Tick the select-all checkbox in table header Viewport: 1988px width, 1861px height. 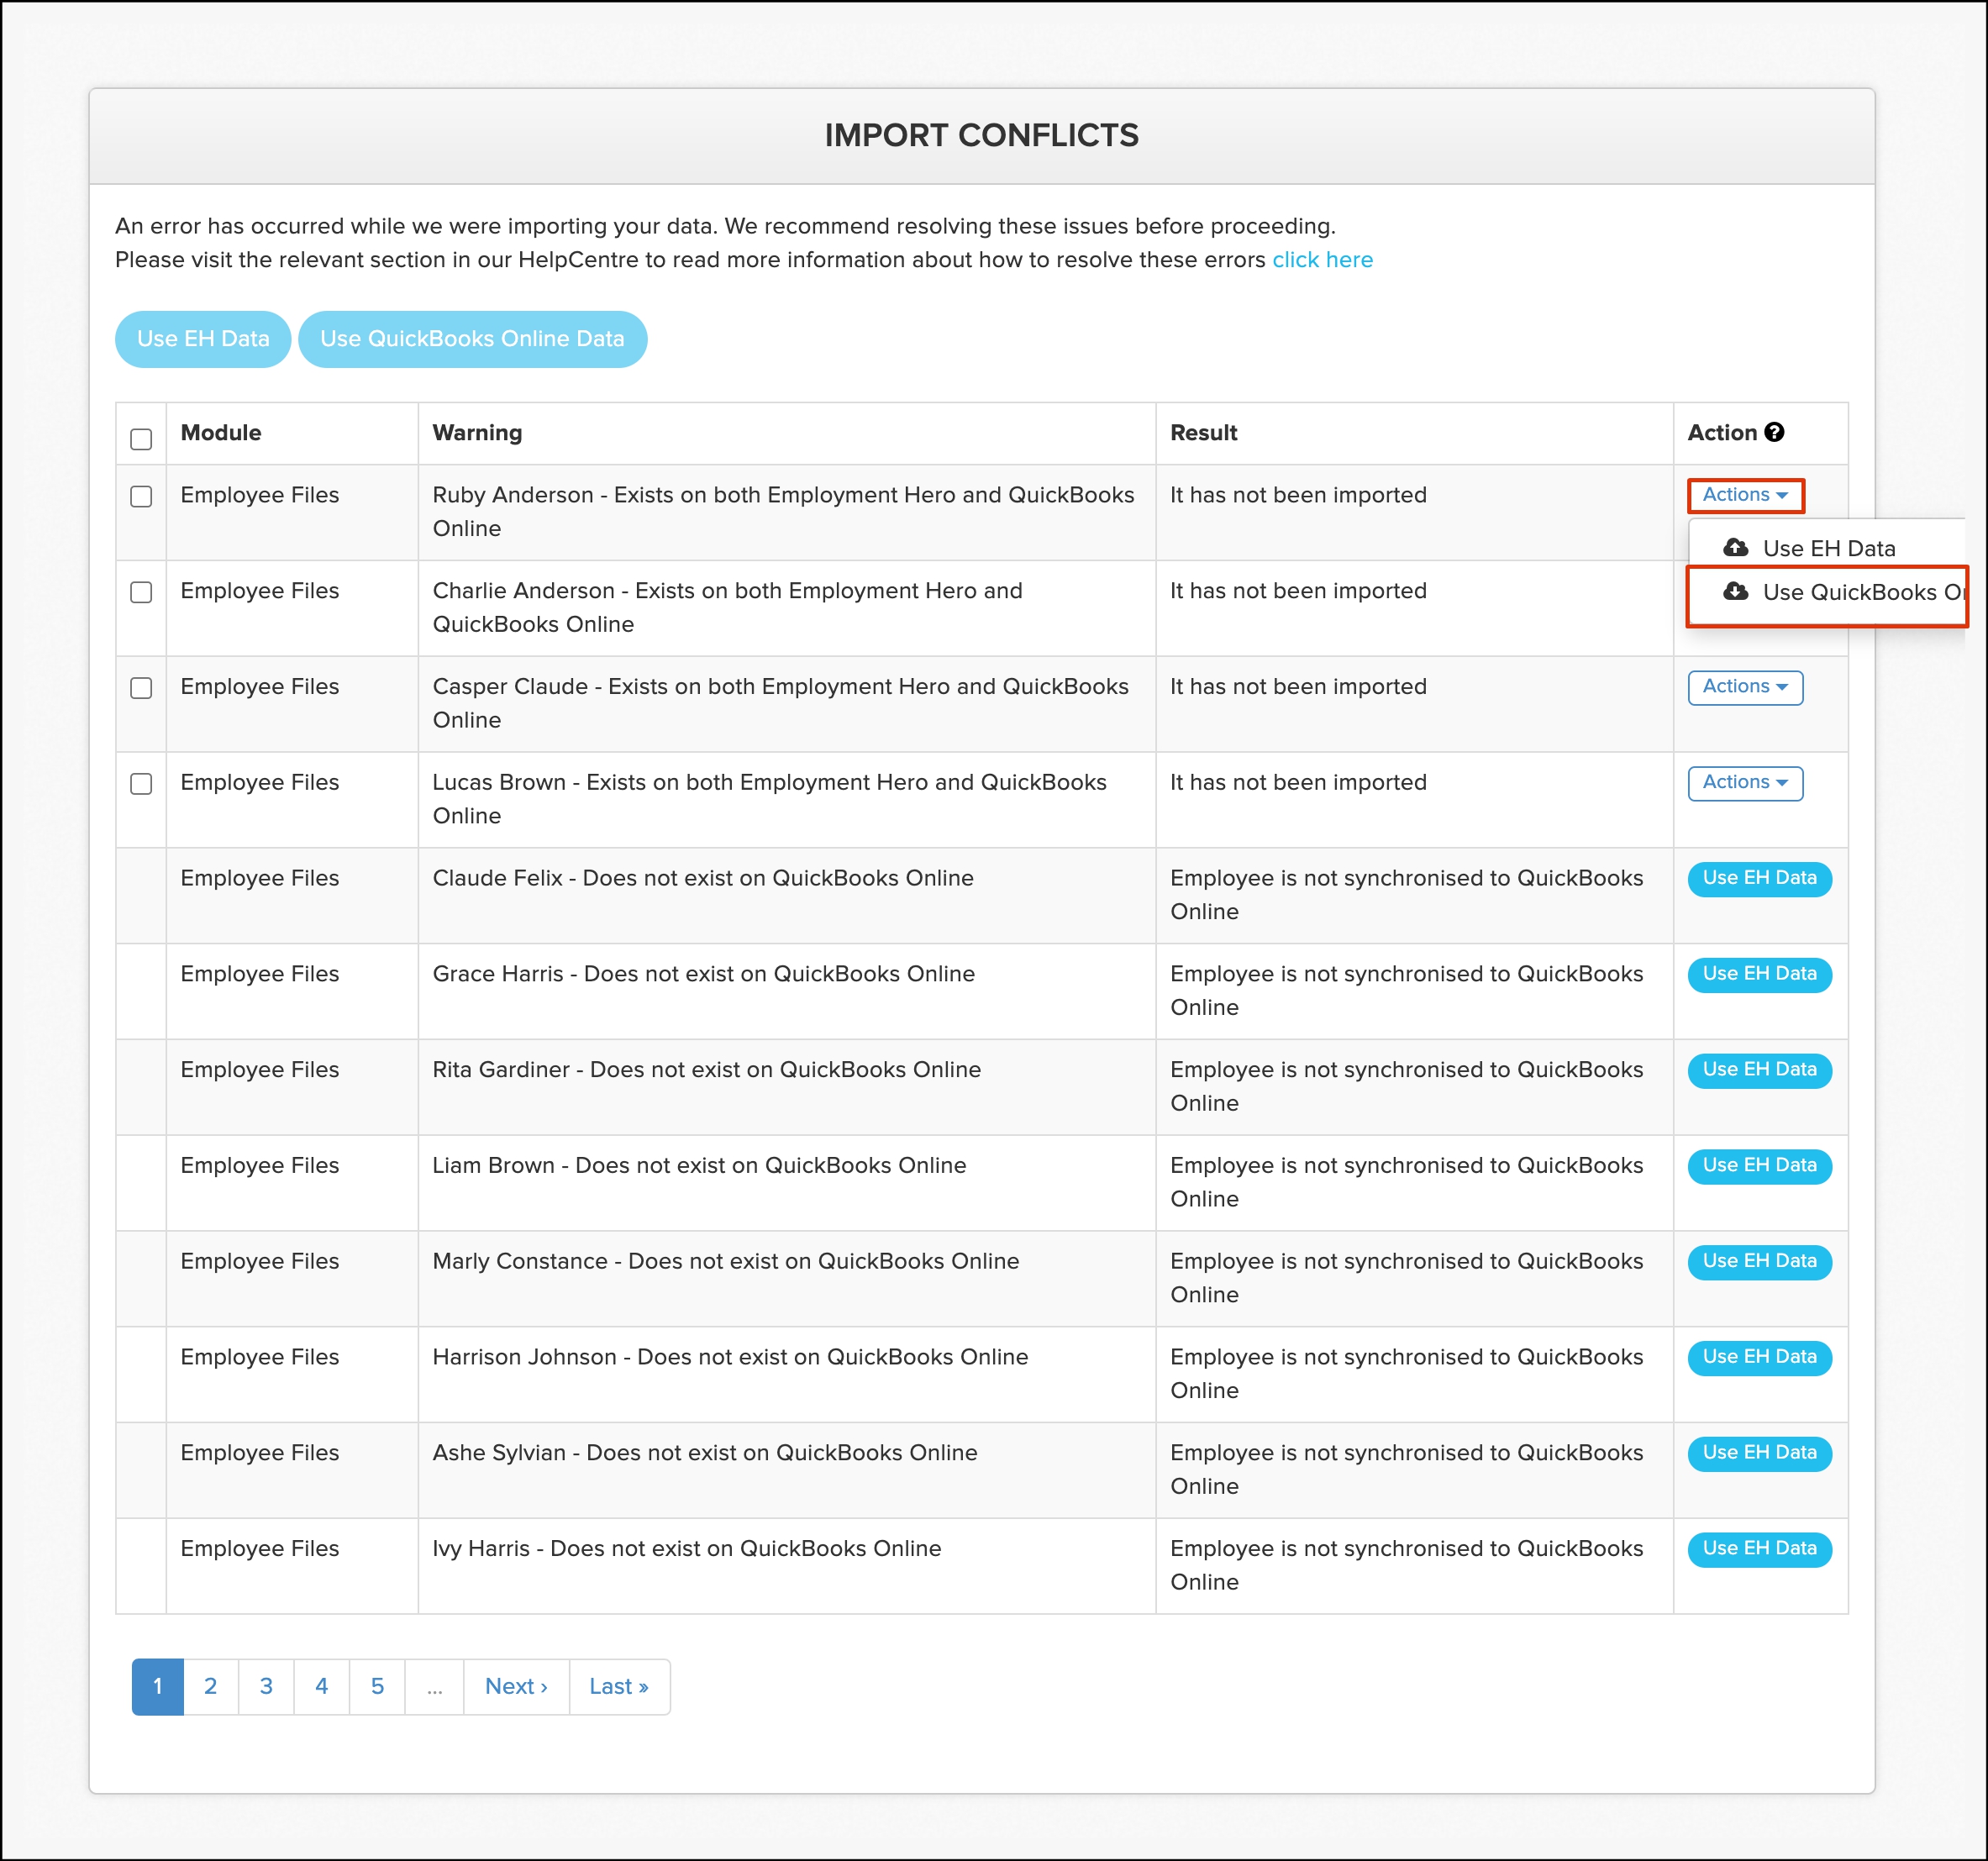click(x=141, y=439)
